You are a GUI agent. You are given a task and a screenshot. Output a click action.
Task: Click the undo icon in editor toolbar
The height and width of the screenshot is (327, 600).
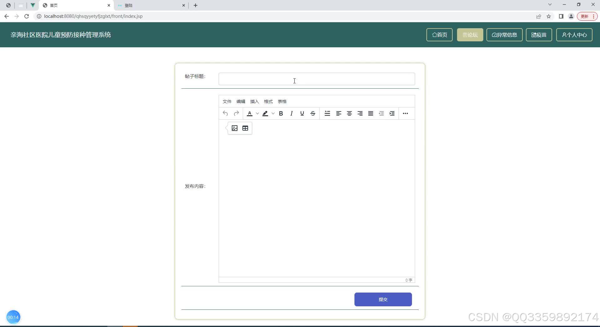coord(225,113)
